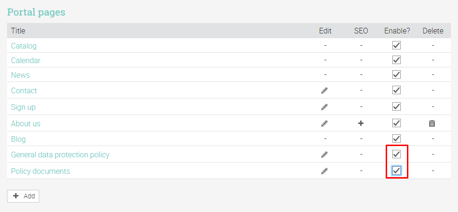Select the Policy documents link
The width and height of the screenshot is (458, 212).
[40, 171]
